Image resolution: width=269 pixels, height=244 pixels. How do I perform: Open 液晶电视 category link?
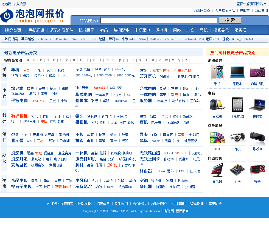click(19, 180)
